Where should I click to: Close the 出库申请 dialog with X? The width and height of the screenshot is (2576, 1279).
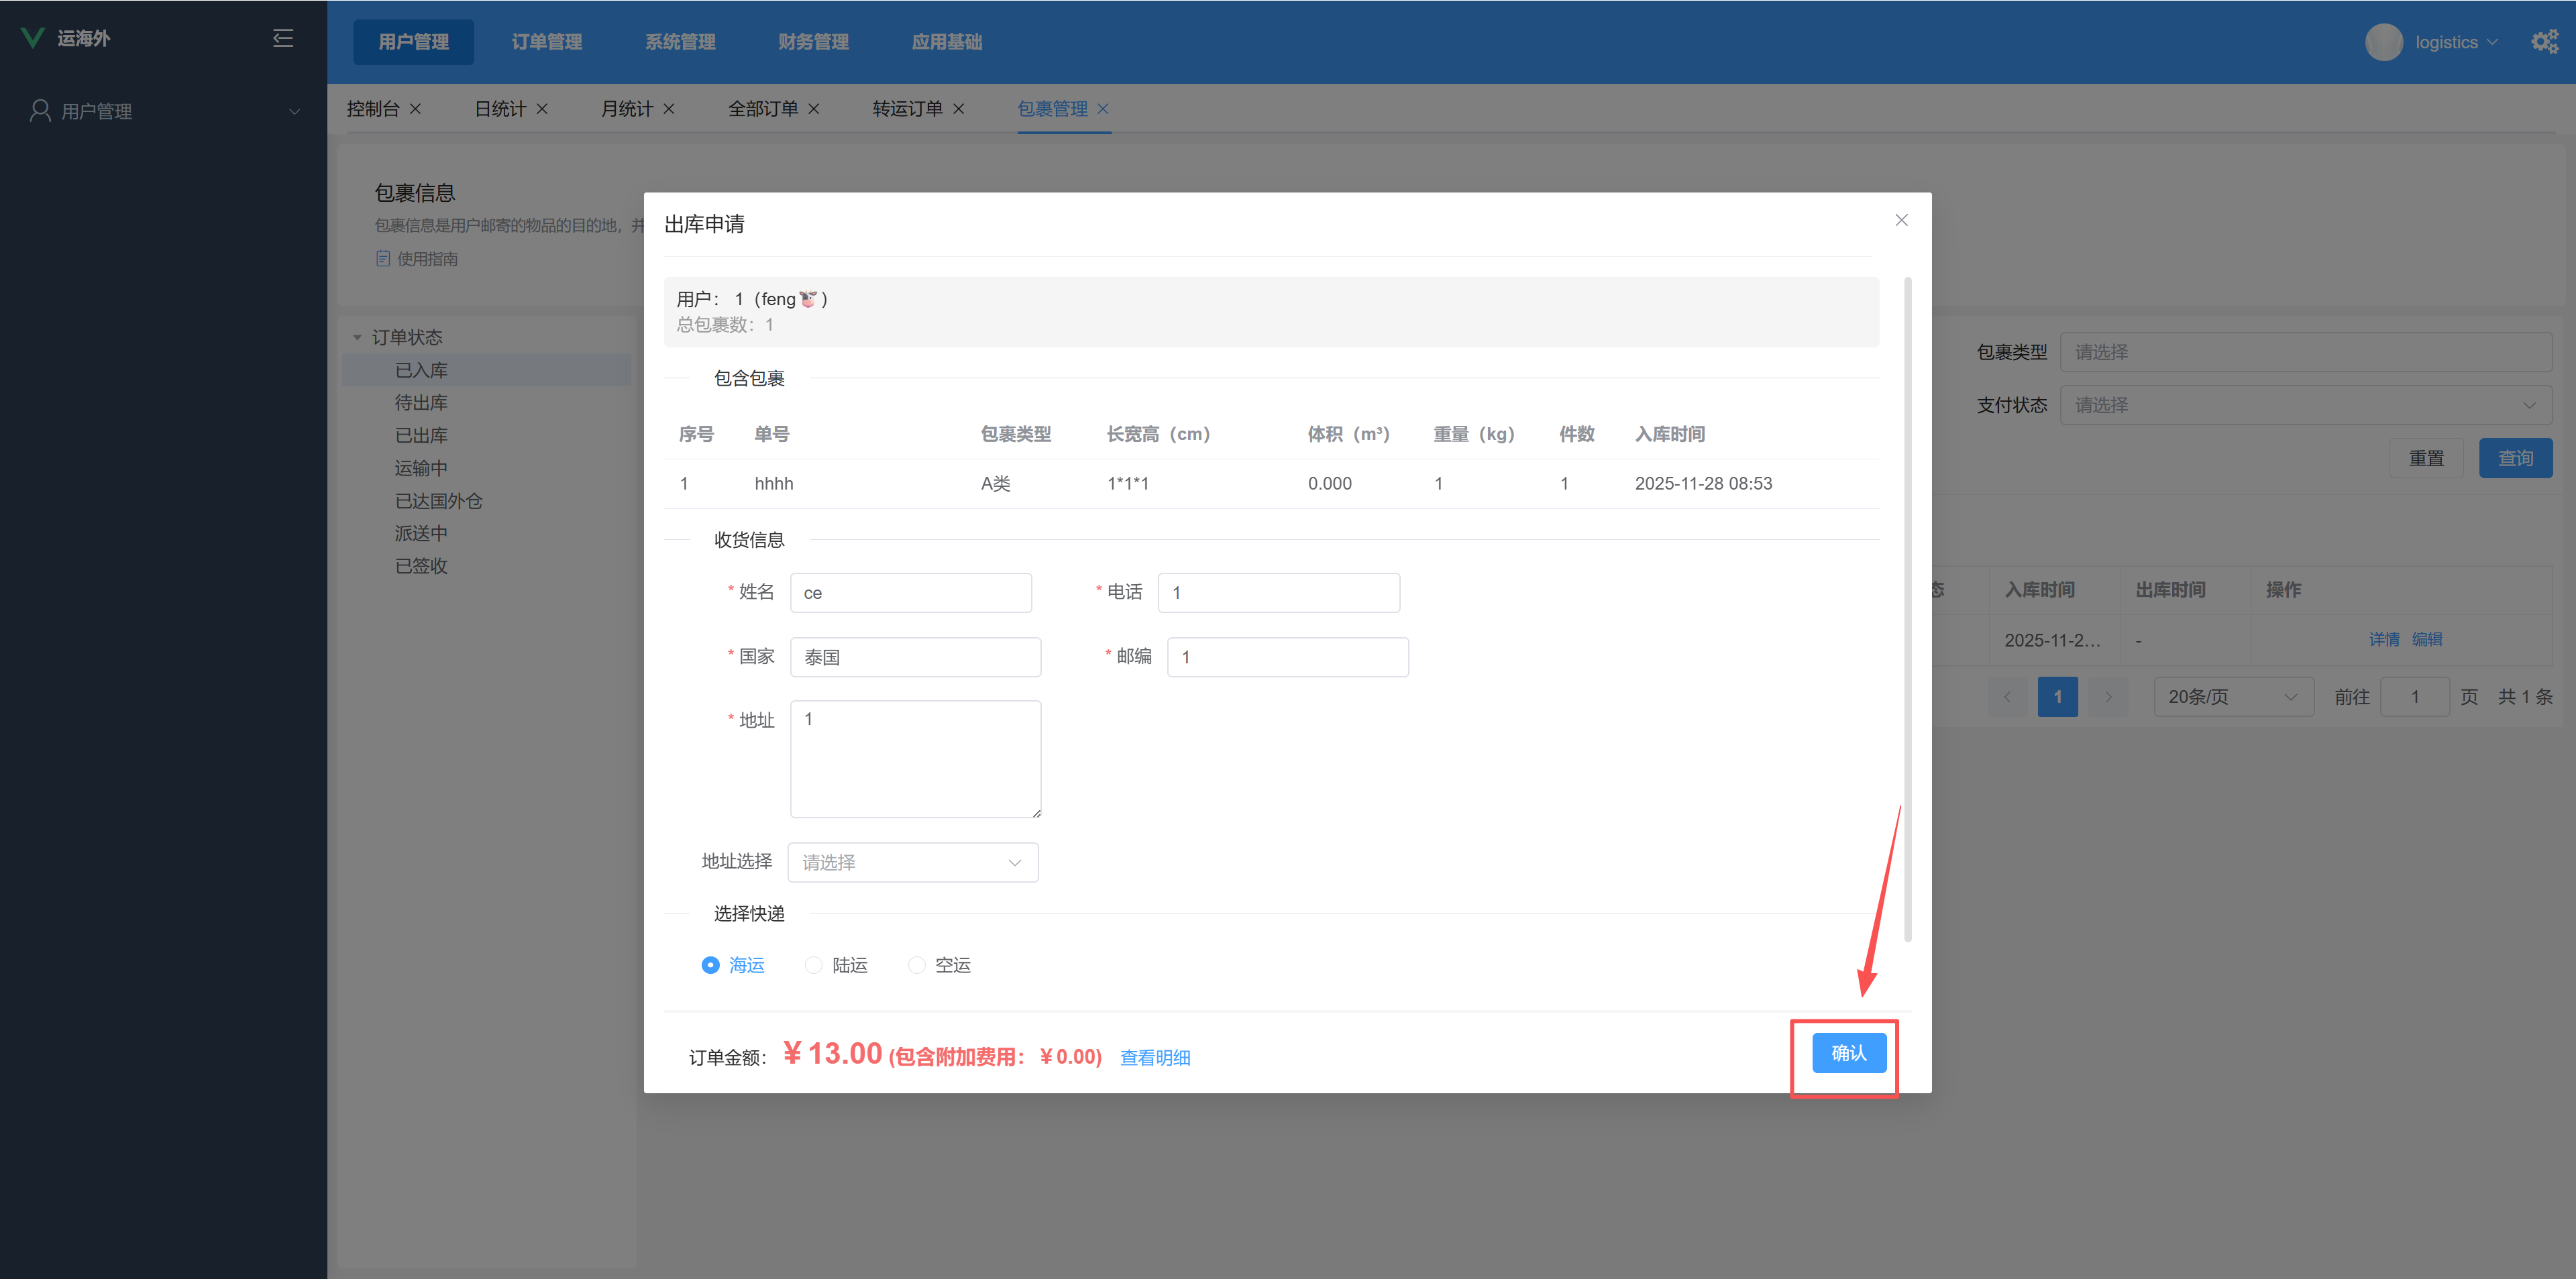pyautogui.click(x=1901, y=220)
